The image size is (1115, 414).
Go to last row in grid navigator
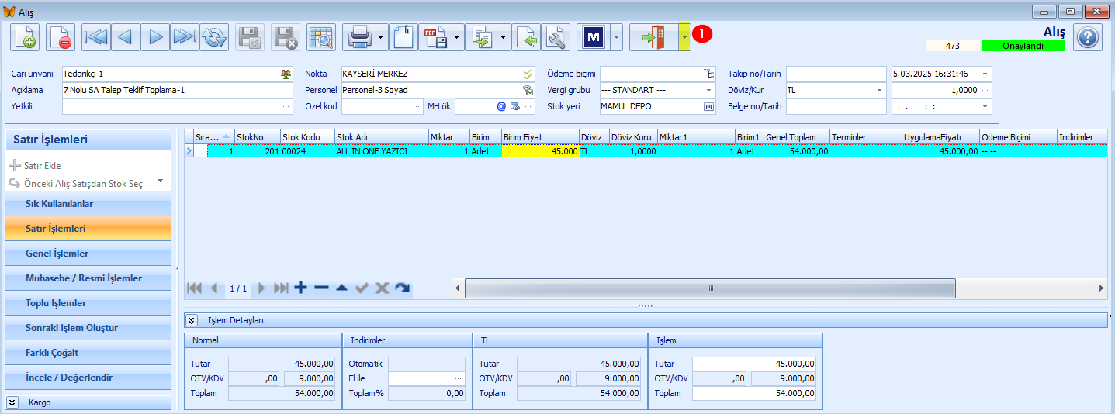[281, 288]
